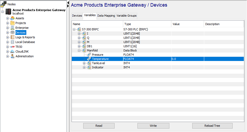Expand the Administration tree node

(x=7, y=56)
